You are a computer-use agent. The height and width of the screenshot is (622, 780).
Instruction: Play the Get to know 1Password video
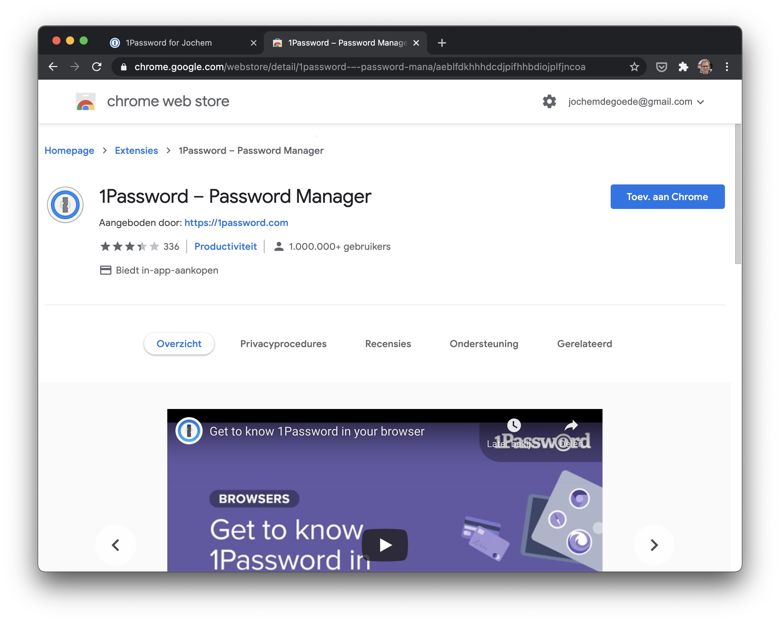click(x=385, y=545)
